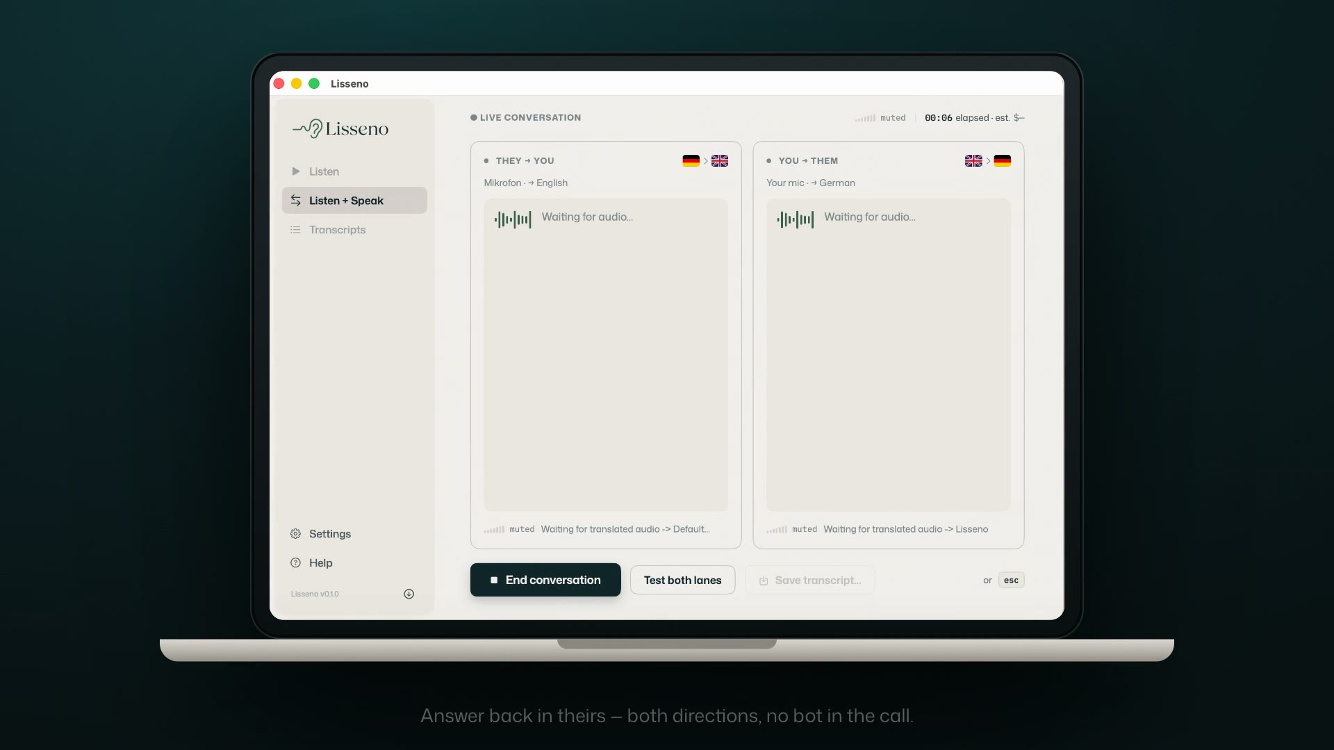Click the stop square in End conversation
Screen dimensions: 1334x750
pyautogui.click(x=494, y=581)
